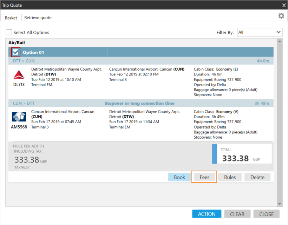The width and height of the screenshot is (288, 225).
Task: Uncheck the Option 01 checkbox
Action: click(x=16, y=52)
